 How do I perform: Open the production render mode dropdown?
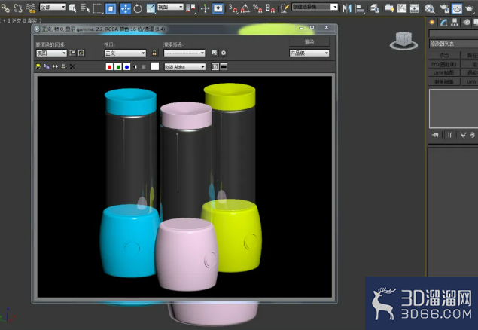tap(309, 53)
